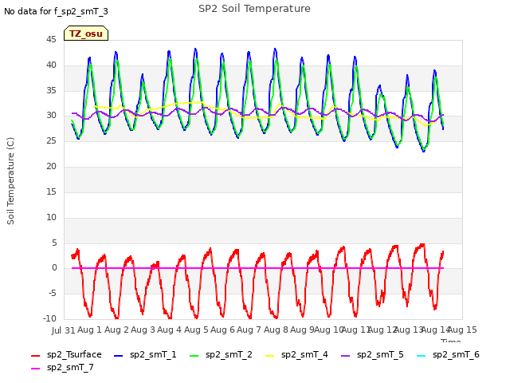Click the 40 y-axis tick label
This screenshot has width=510, height=383.
[51, 65]
